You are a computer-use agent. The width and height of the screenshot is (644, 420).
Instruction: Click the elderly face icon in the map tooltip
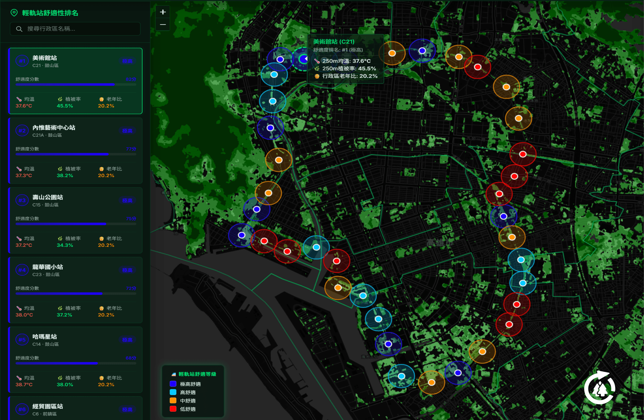point(317,76)
